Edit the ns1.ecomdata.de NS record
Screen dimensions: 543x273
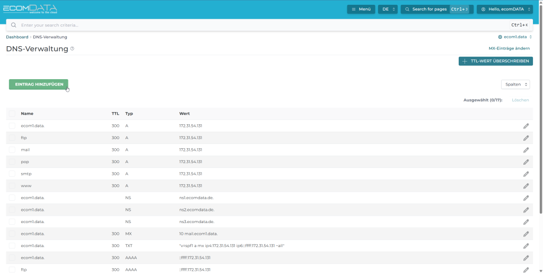tap(526, 198)
